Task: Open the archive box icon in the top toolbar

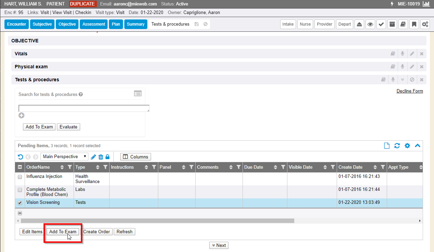Action: (x=392, y=24)
